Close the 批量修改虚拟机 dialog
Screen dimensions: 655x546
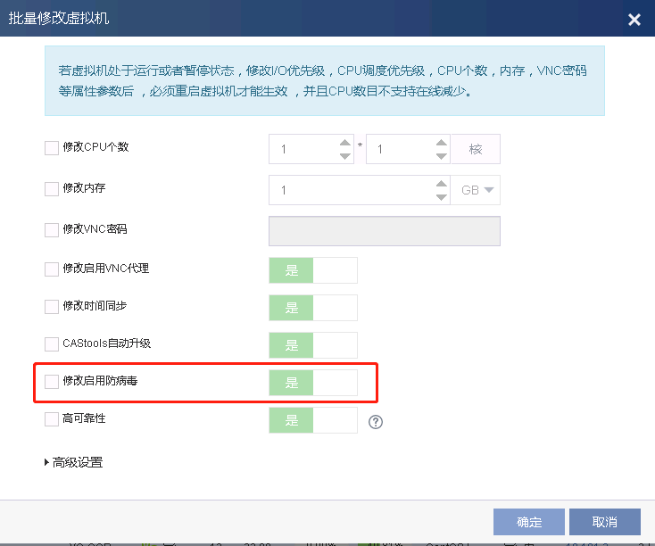634,20
